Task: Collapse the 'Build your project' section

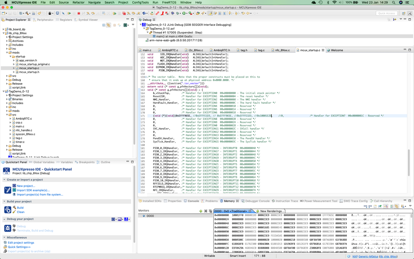Action: coord(4,201)
